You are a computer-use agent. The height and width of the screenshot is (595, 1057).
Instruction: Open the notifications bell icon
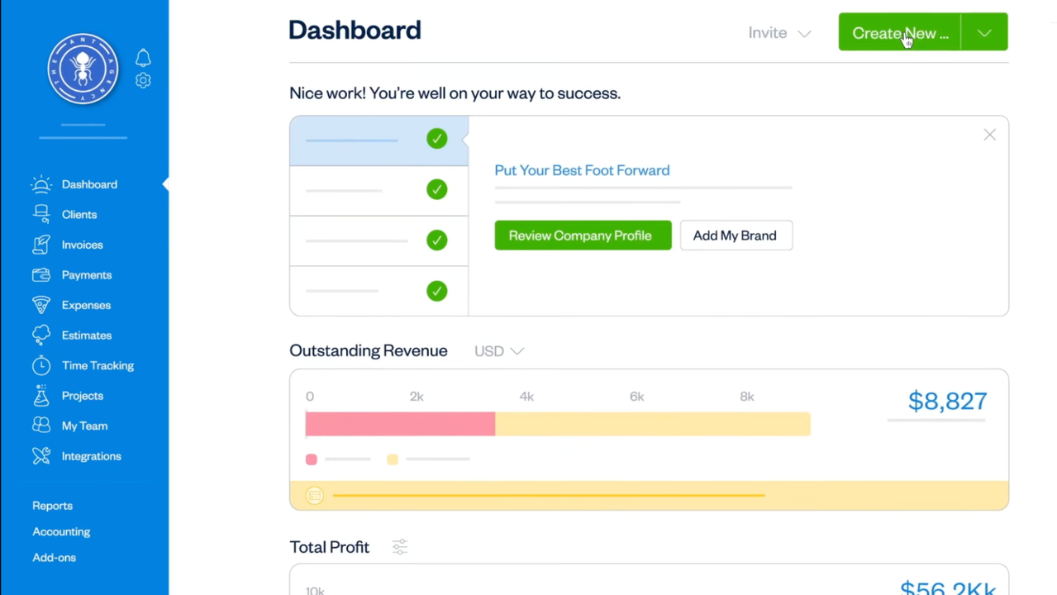[142, 58]
